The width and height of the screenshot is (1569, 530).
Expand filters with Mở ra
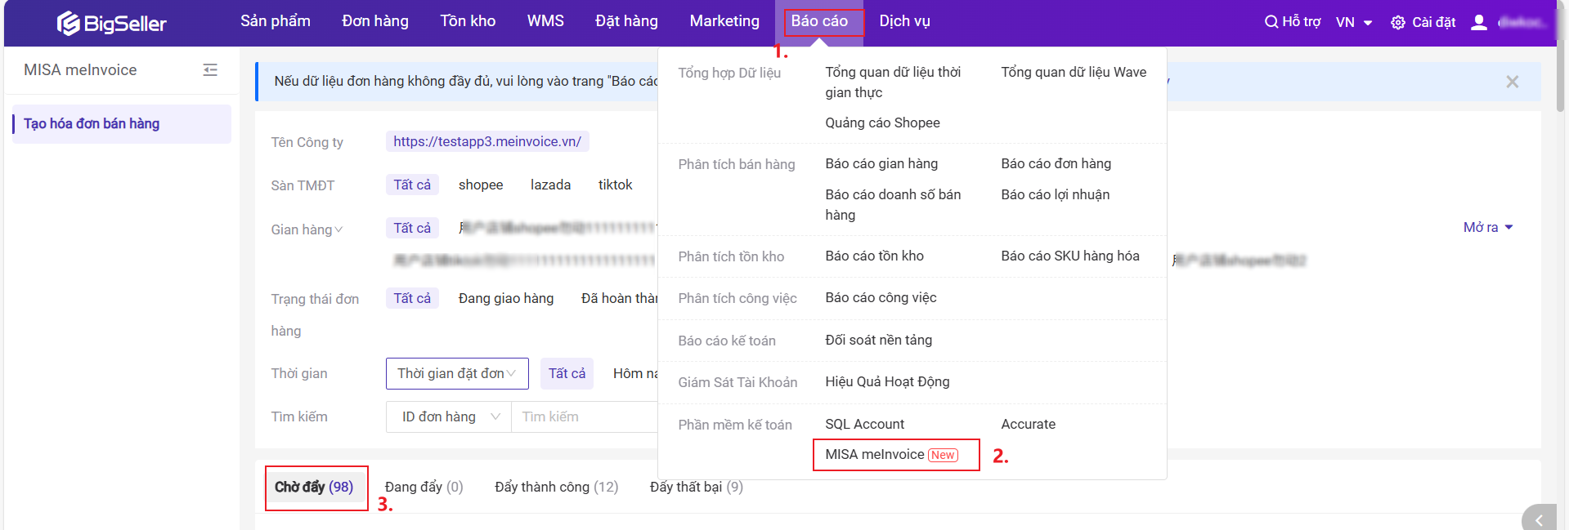[1487, 228]
